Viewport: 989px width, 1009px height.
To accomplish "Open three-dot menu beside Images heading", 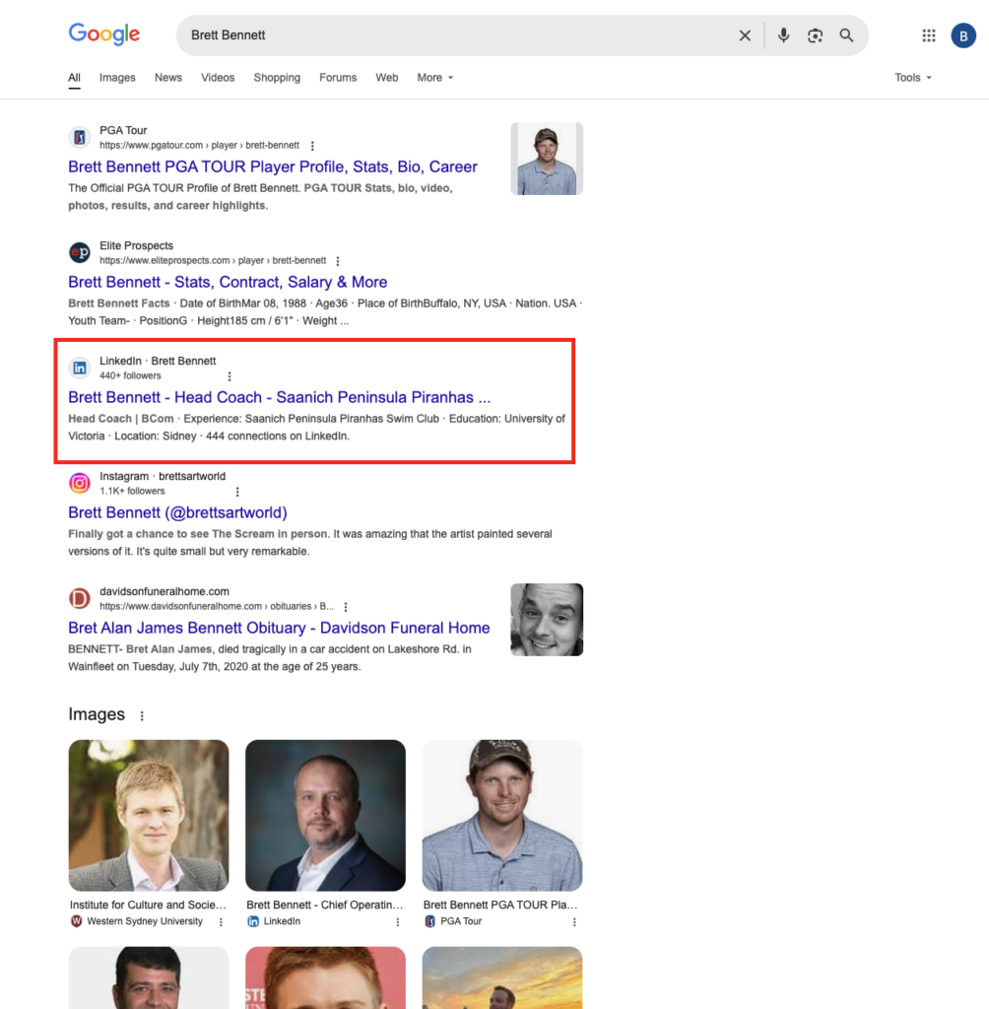I will (x=142, y=715).
